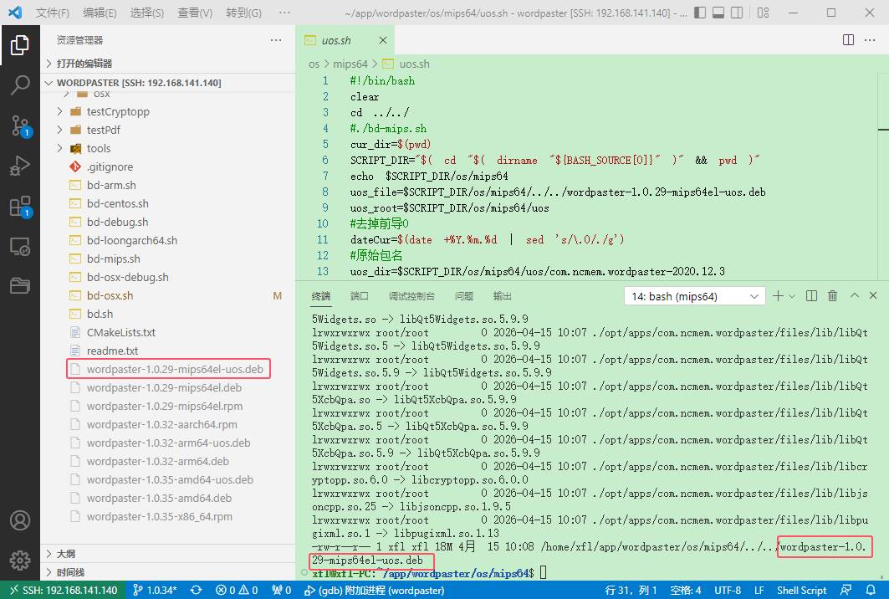Screen dimensions: 889x599
Task: Click the Shell Script language mode
Action: pos(801,590)
